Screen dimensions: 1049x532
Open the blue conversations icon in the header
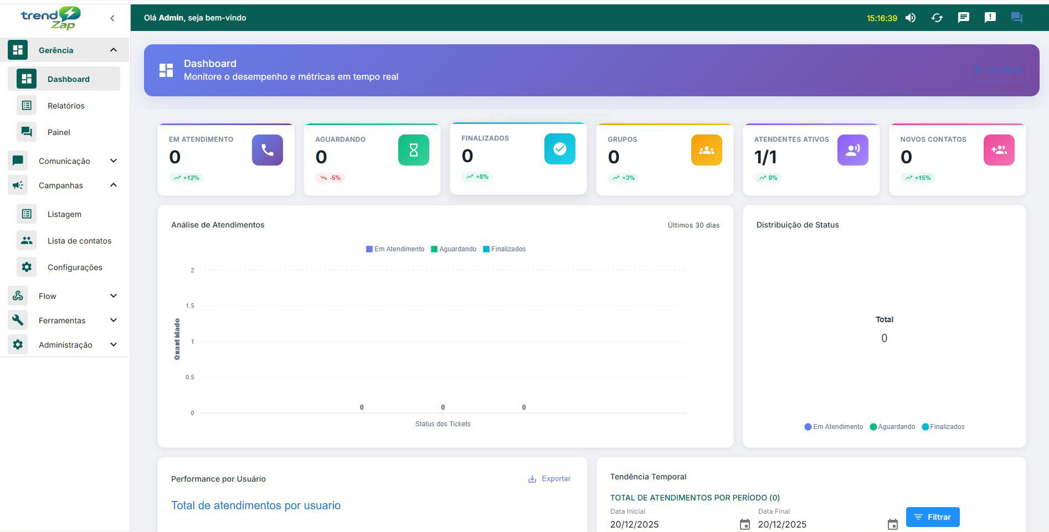[1017, 17]
